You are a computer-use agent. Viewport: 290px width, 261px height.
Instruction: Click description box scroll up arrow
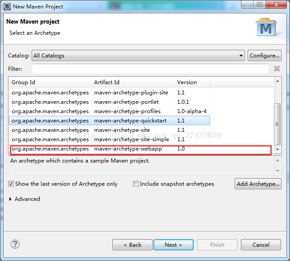coord(278,160)
